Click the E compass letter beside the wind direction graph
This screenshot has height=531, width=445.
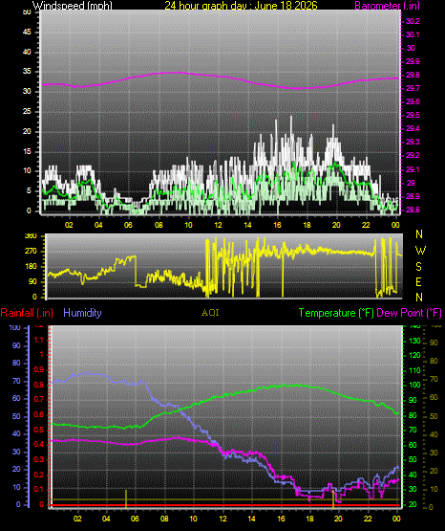point(418,282)
